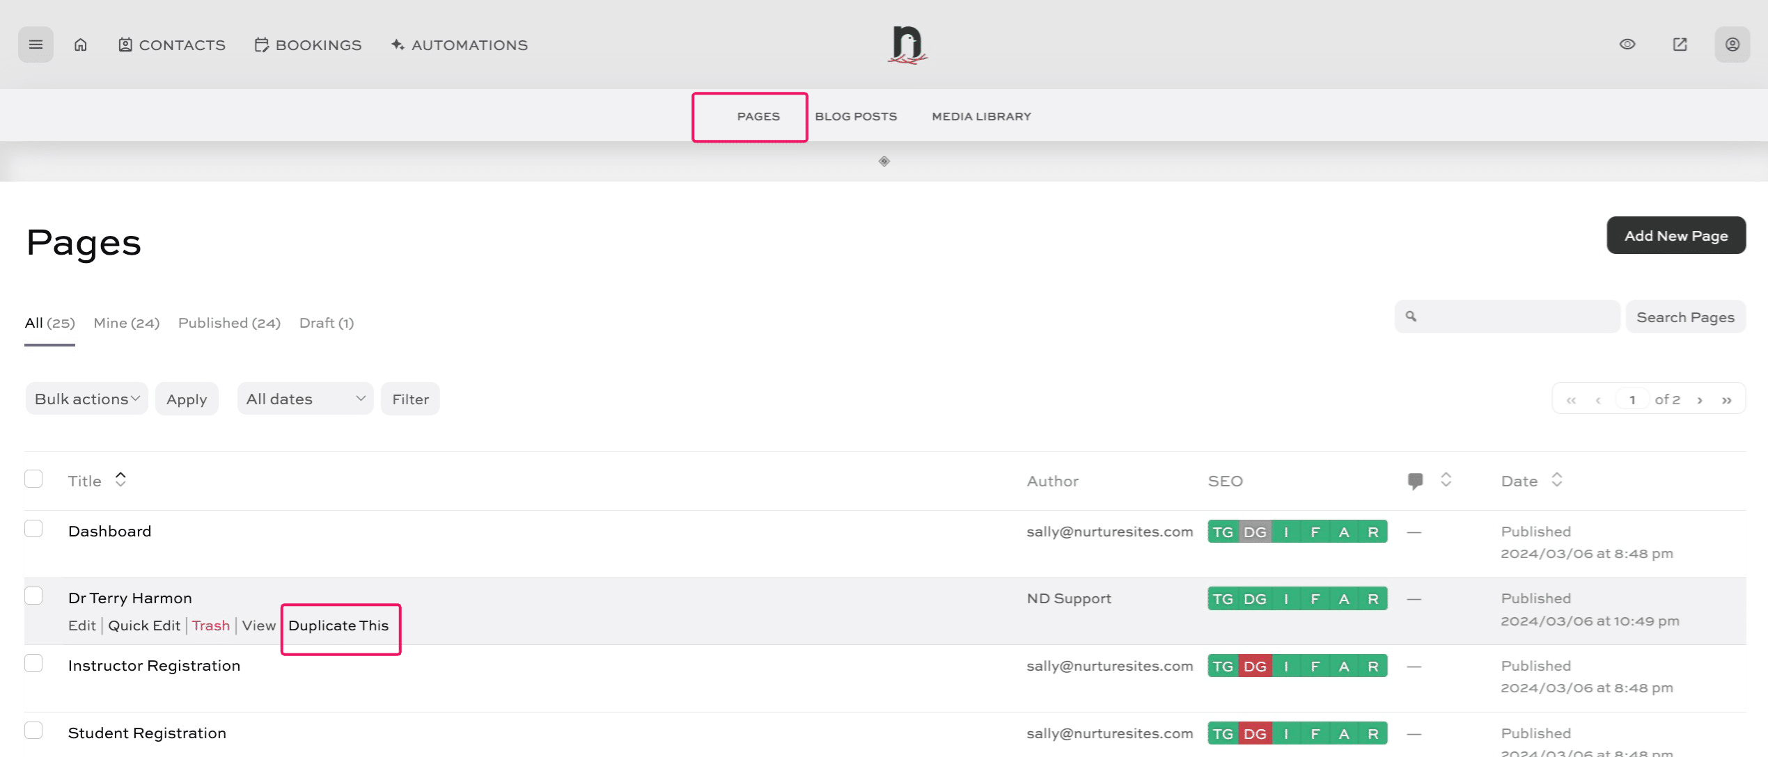Click the Add New Page button
The image size is (1768, 757).
1675,235
